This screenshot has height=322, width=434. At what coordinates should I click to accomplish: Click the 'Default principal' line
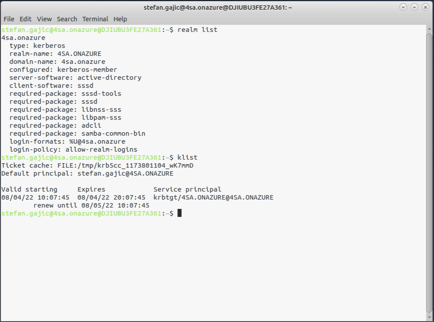click(87, 173)
